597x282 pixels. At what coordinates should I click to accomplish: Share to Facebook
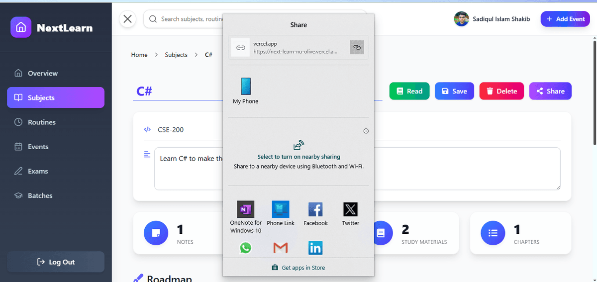coord(315,213)
